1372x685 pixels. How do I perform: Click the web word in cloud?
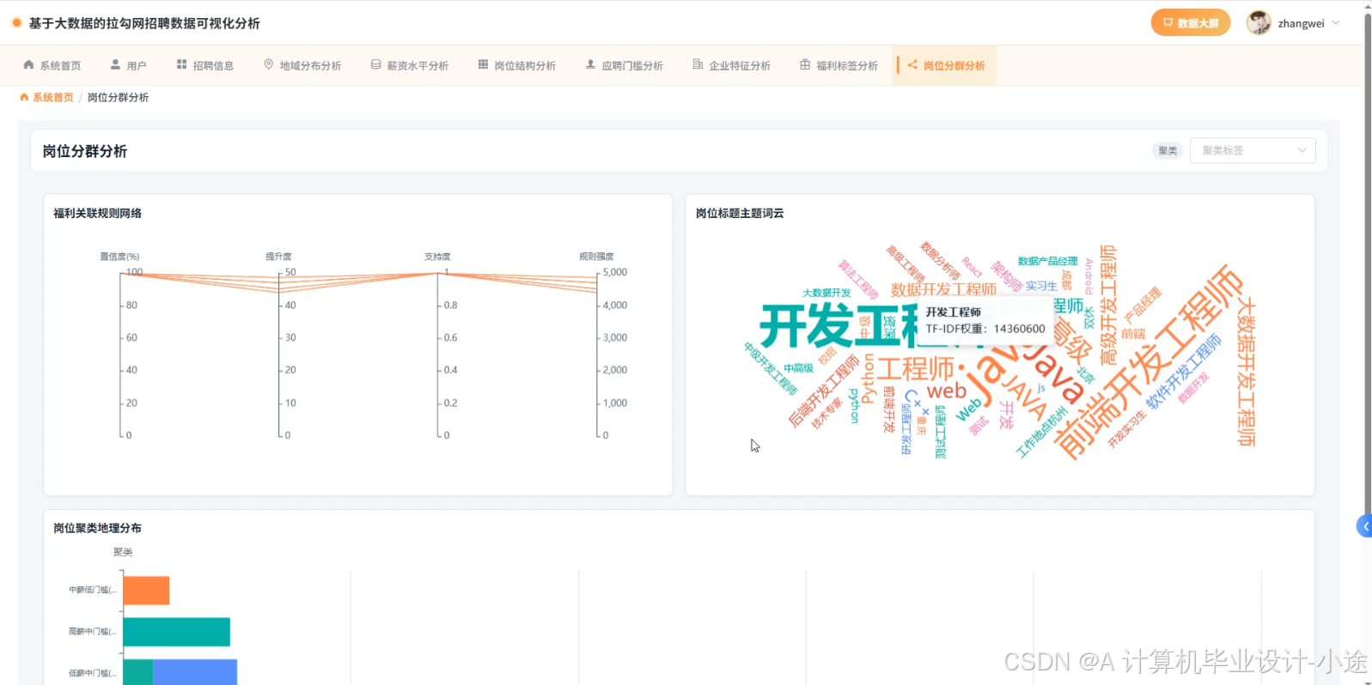(946, 391)
